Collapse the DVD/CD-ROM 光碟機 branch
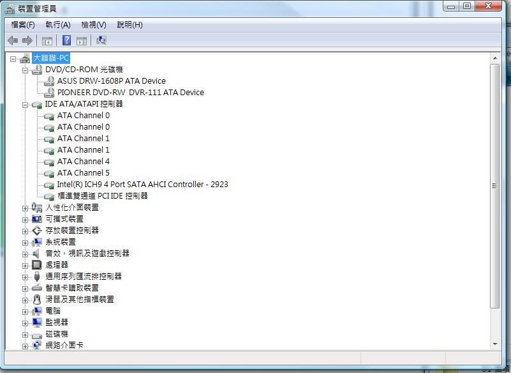The width and height of the screenshot is (511, 373). pos(25,70)
